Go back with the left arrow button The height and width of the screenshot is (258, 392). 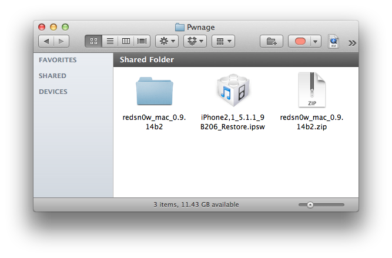[46, 41]
